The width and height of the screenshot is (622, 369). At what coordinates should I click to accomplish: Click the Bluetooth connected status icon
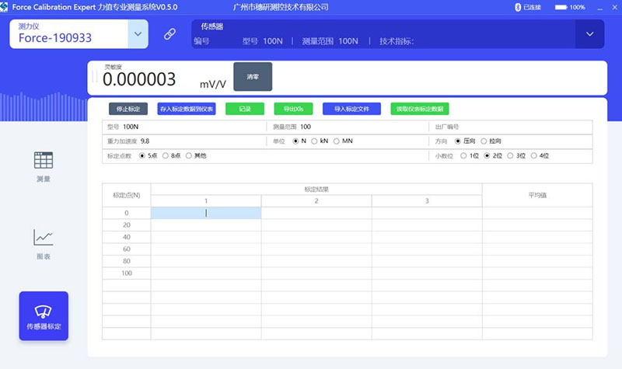518,7
